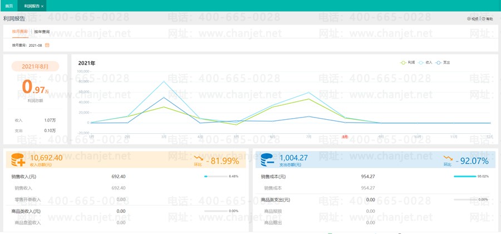Click the 零售开单收入 row label

[x=28, y=199]
